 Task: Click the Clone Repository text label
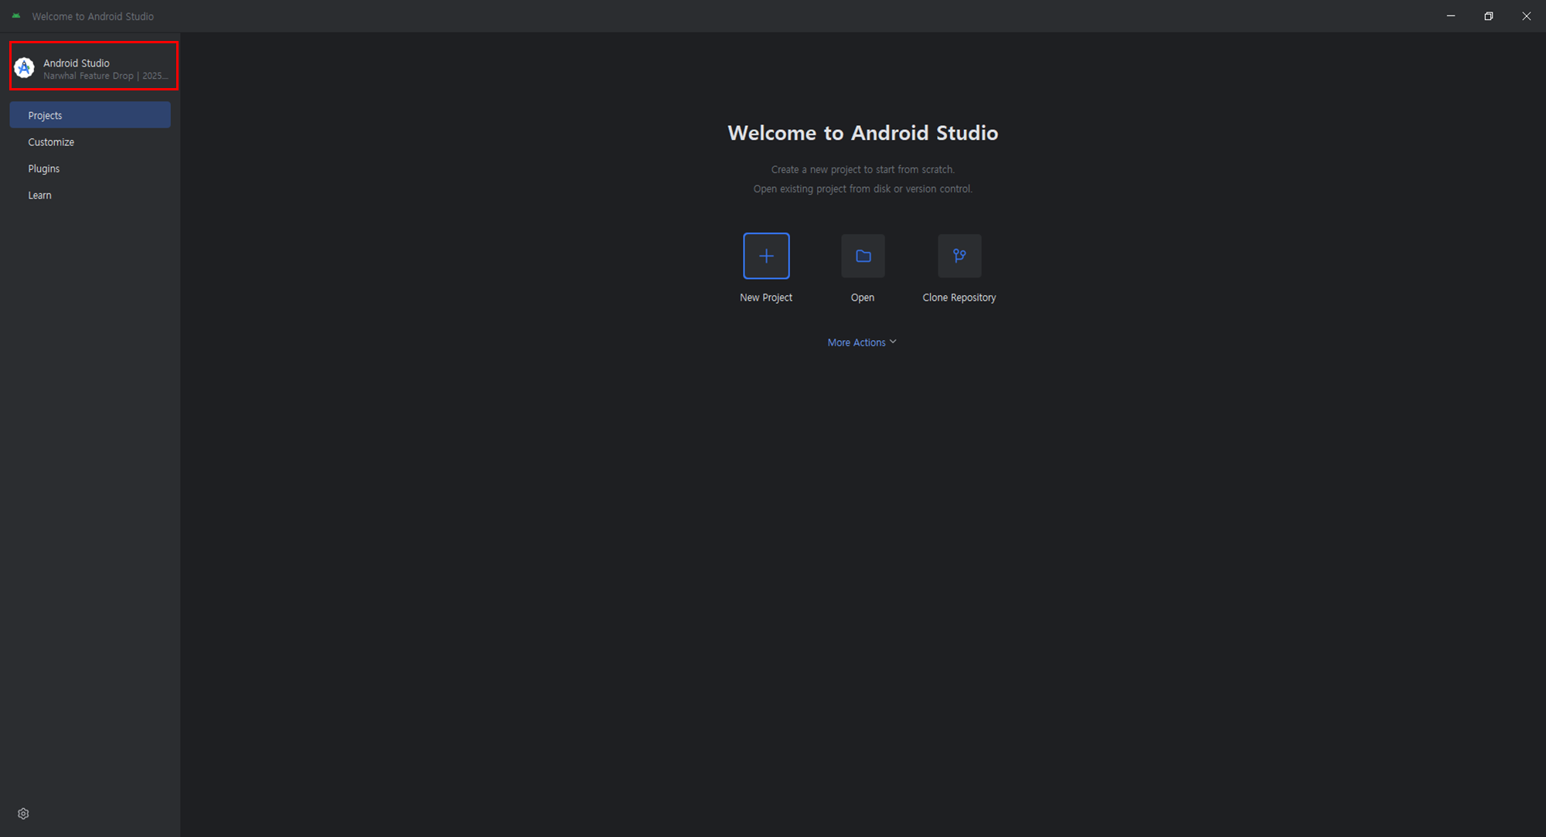959,298
